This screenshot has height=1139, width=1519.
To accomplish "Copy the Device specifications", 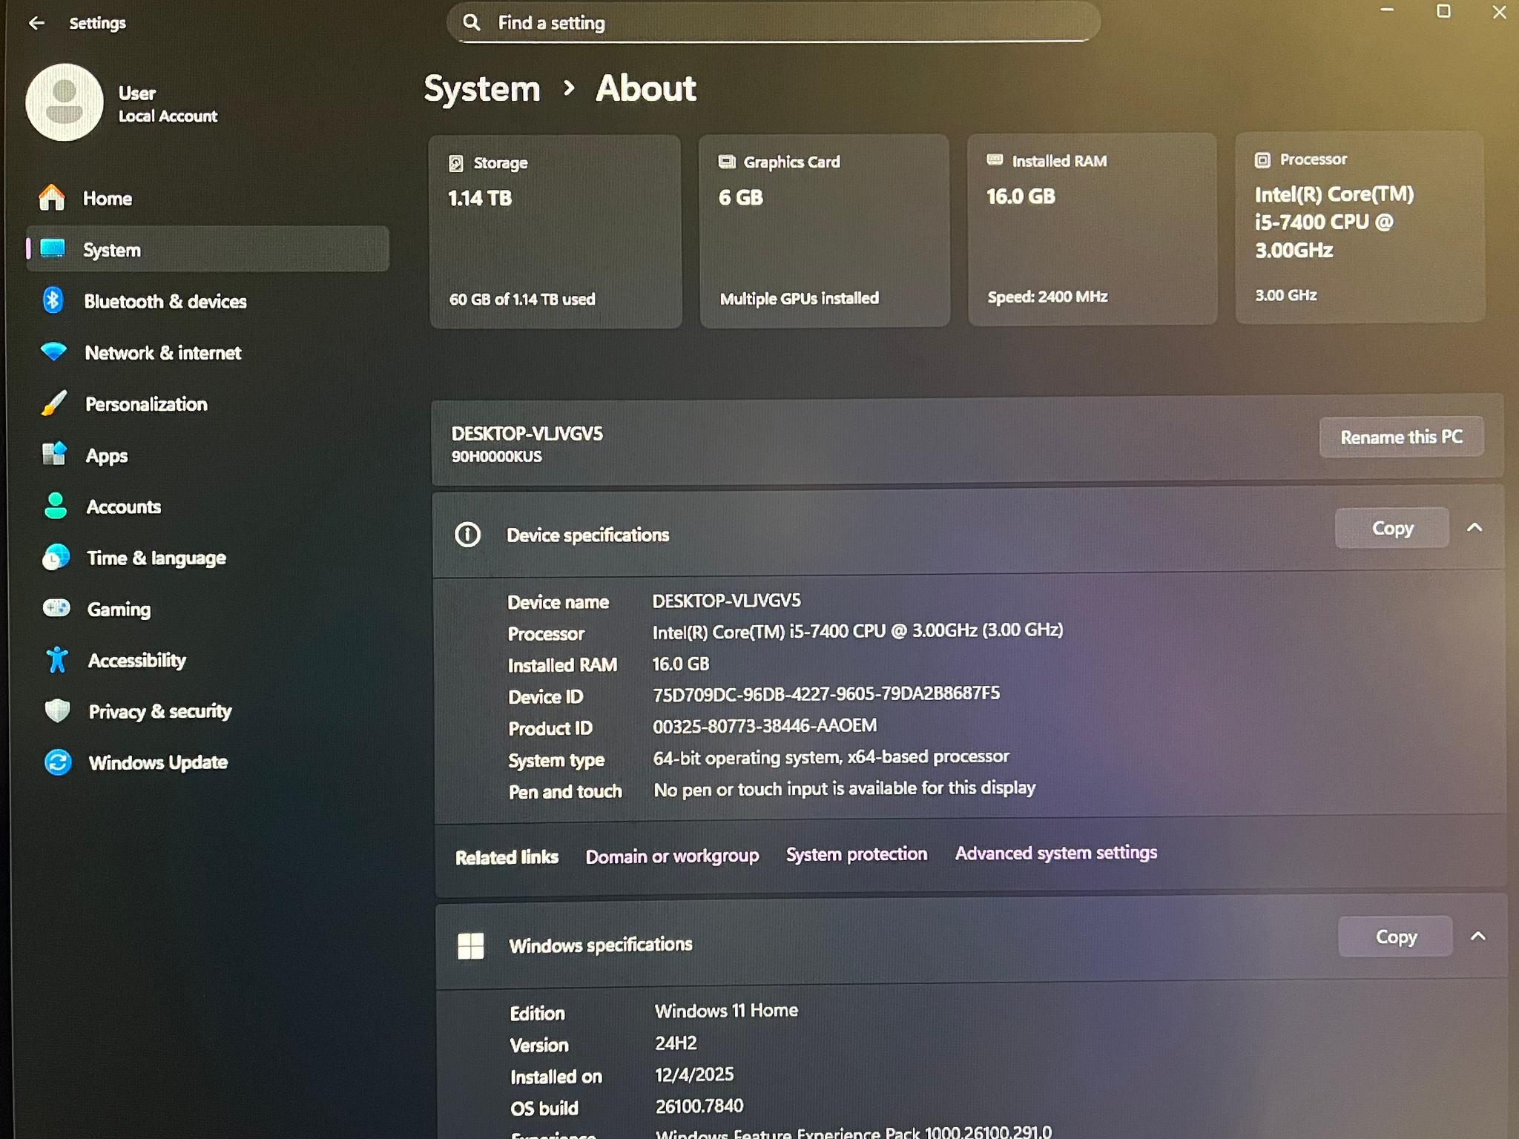I will [1392, 528].
